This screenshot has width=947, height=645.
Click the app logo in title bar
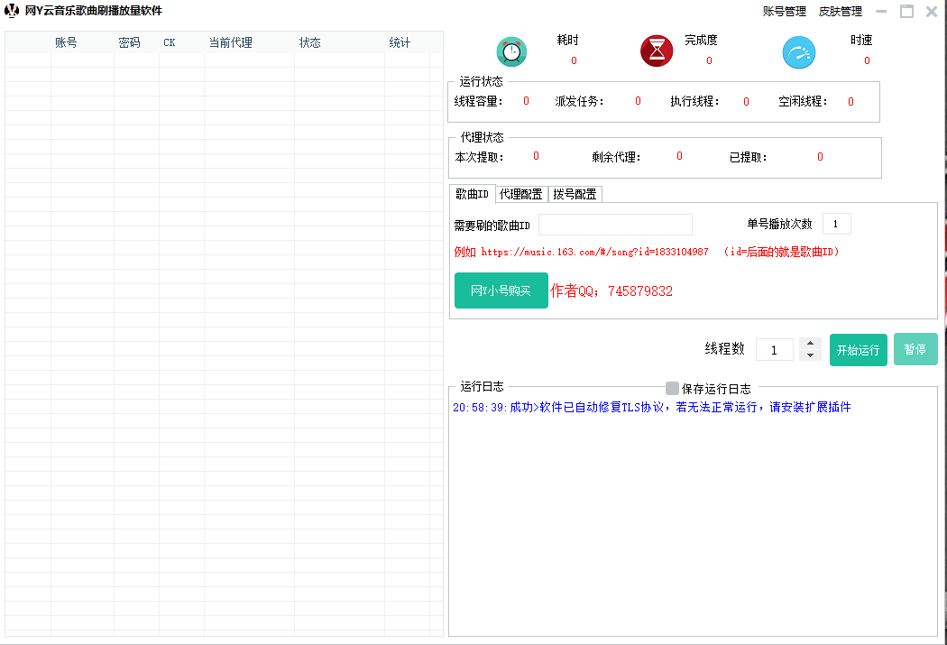point(12,11)
